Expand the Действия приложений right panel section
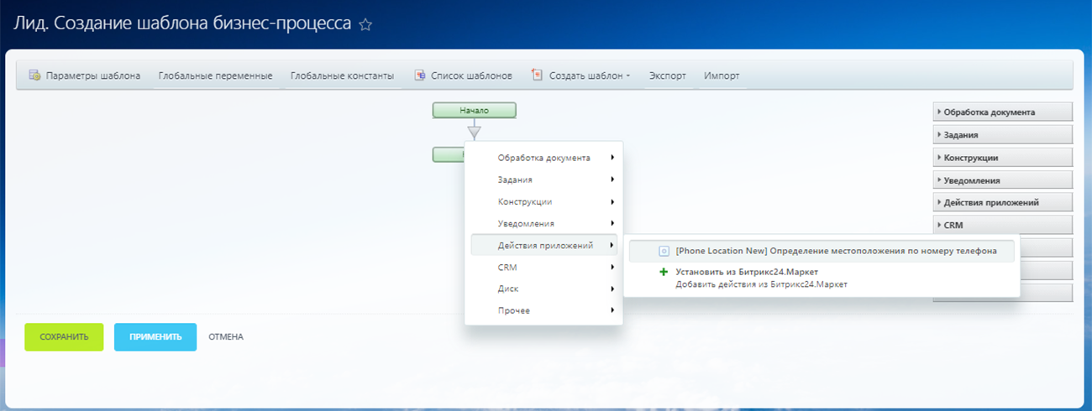Image resolution: width=1092 pixels, height=411 pixels. click(1002, 202)
